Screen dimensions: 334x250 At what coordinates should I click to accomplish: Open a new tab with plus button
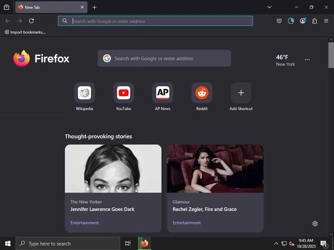coord(94,7)
